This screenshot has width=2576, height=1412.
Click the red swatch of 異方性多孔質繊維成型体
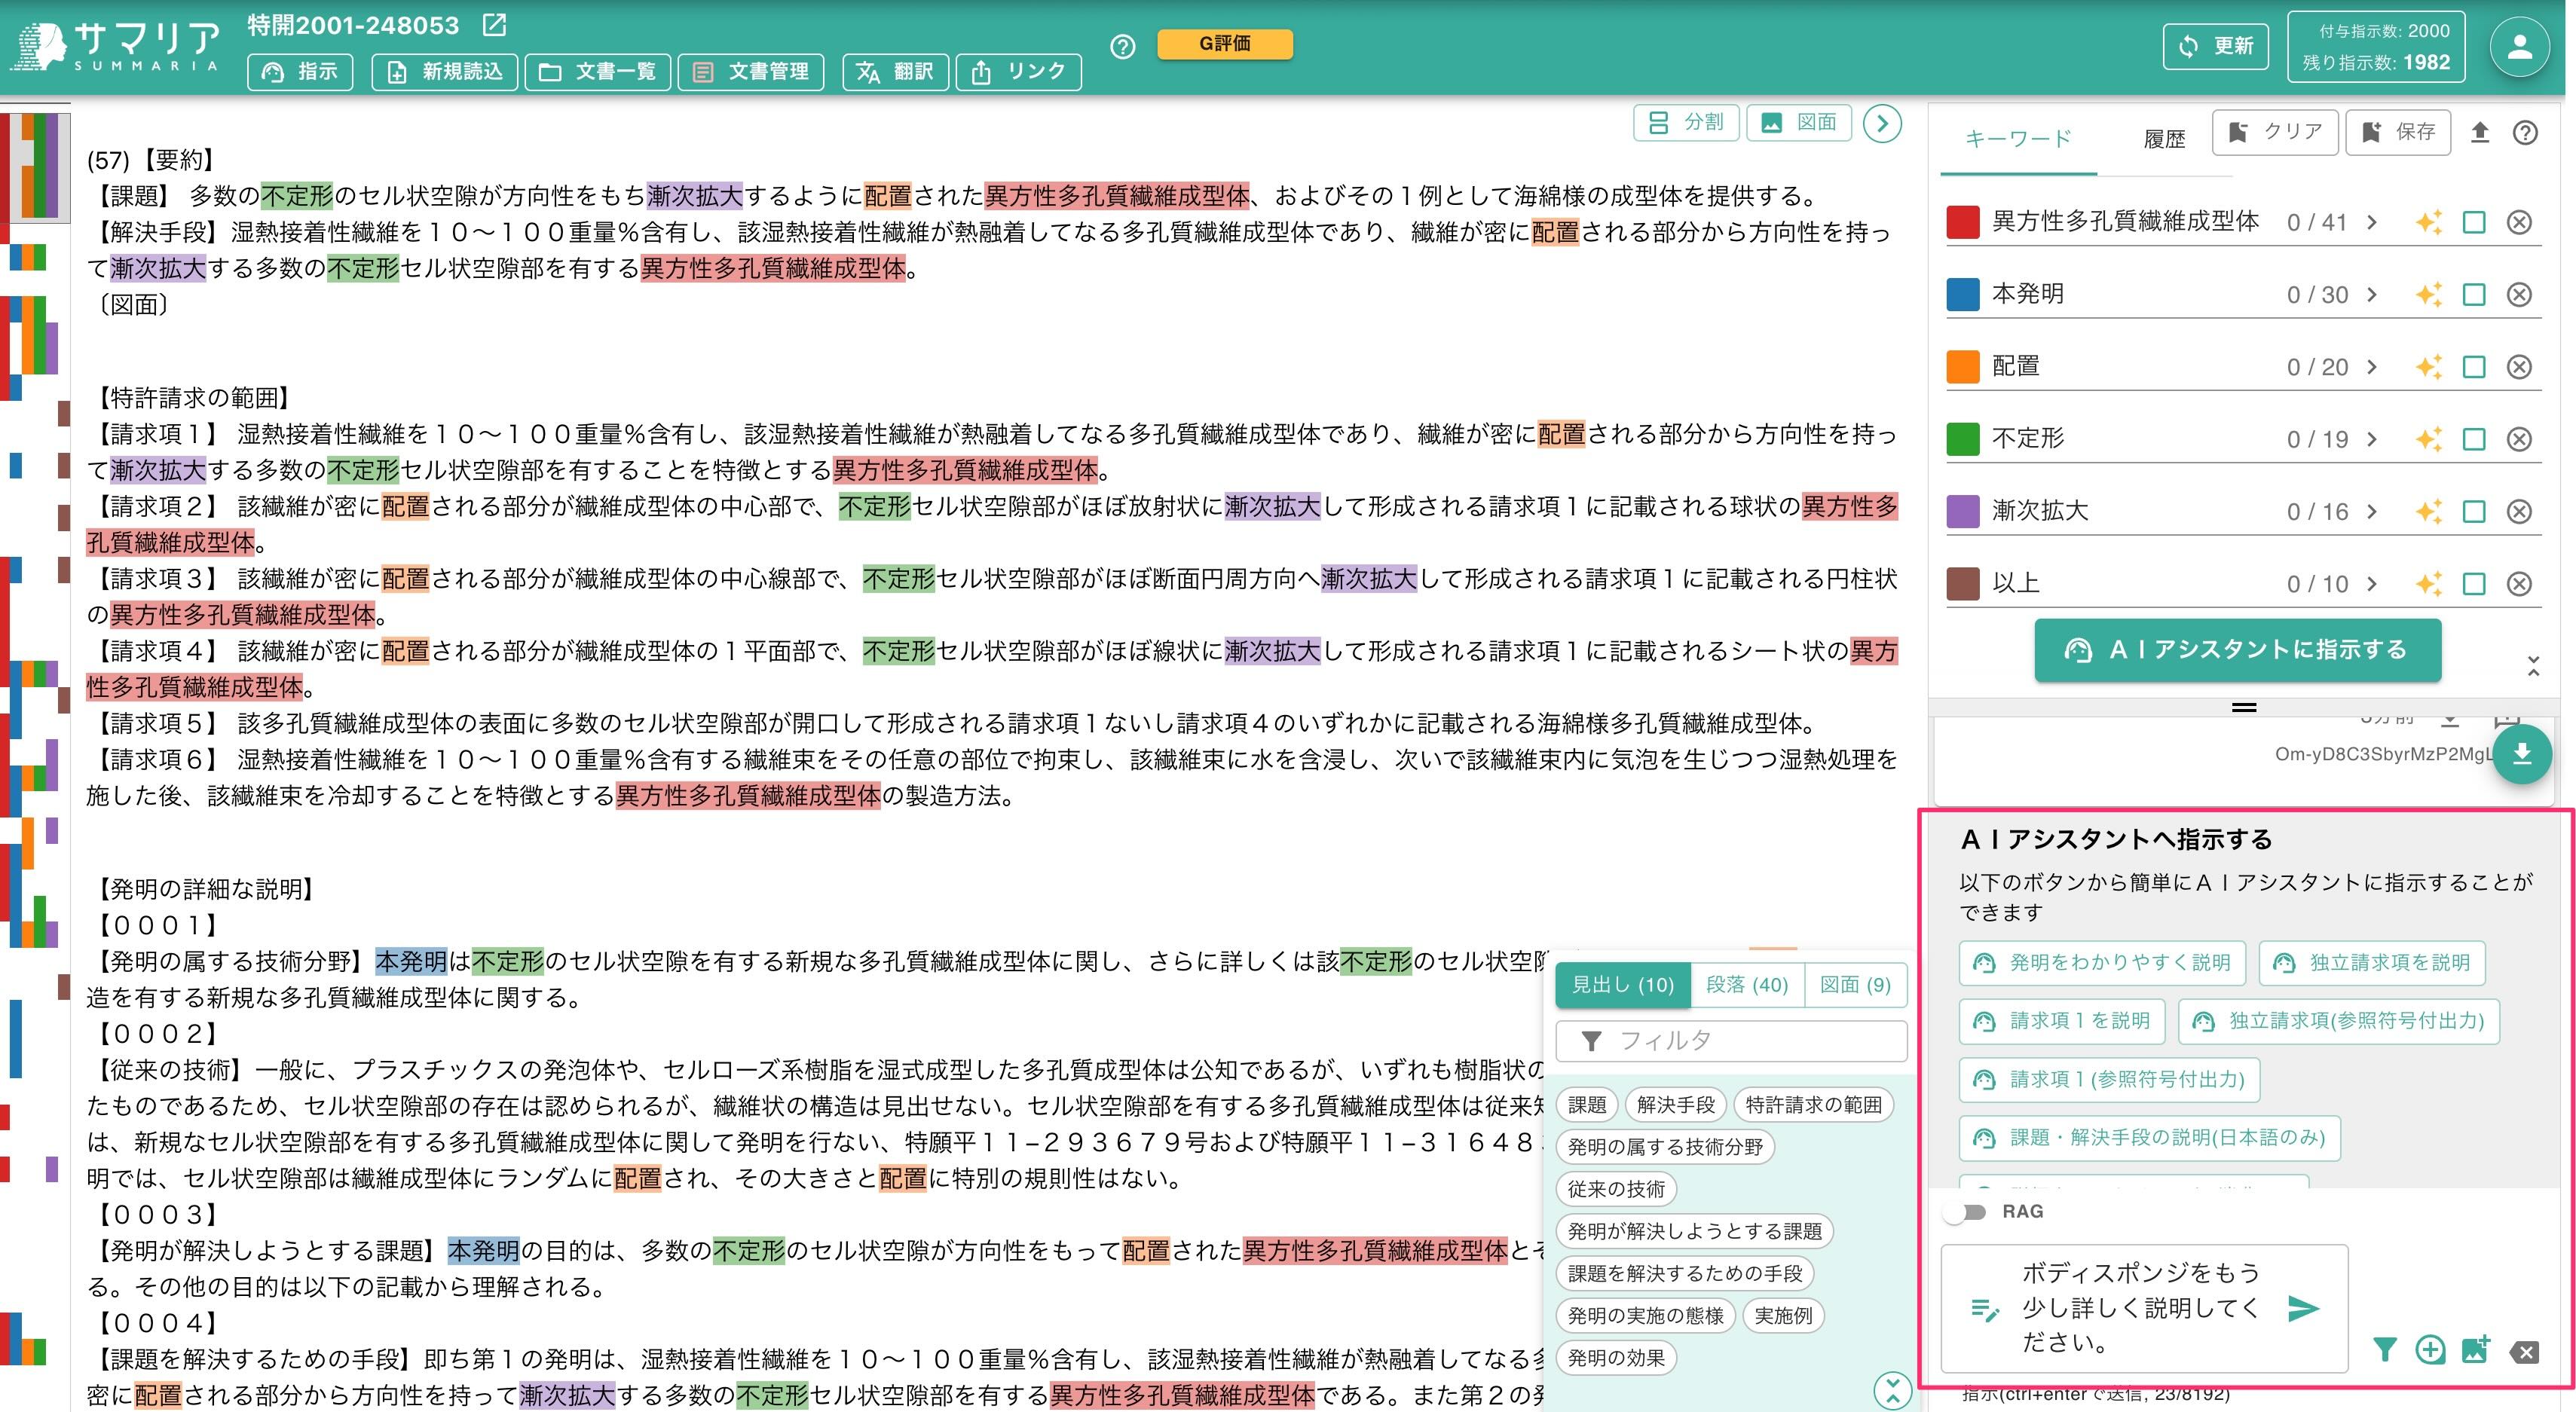tap(1963, 222)
